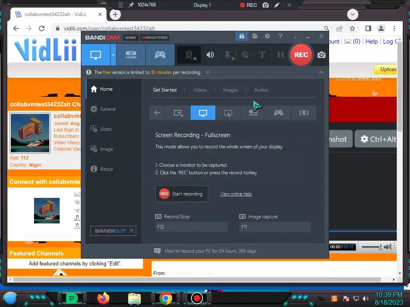Open Chrome tab search chevron button
410x307 pixels.
coord(352,14)
